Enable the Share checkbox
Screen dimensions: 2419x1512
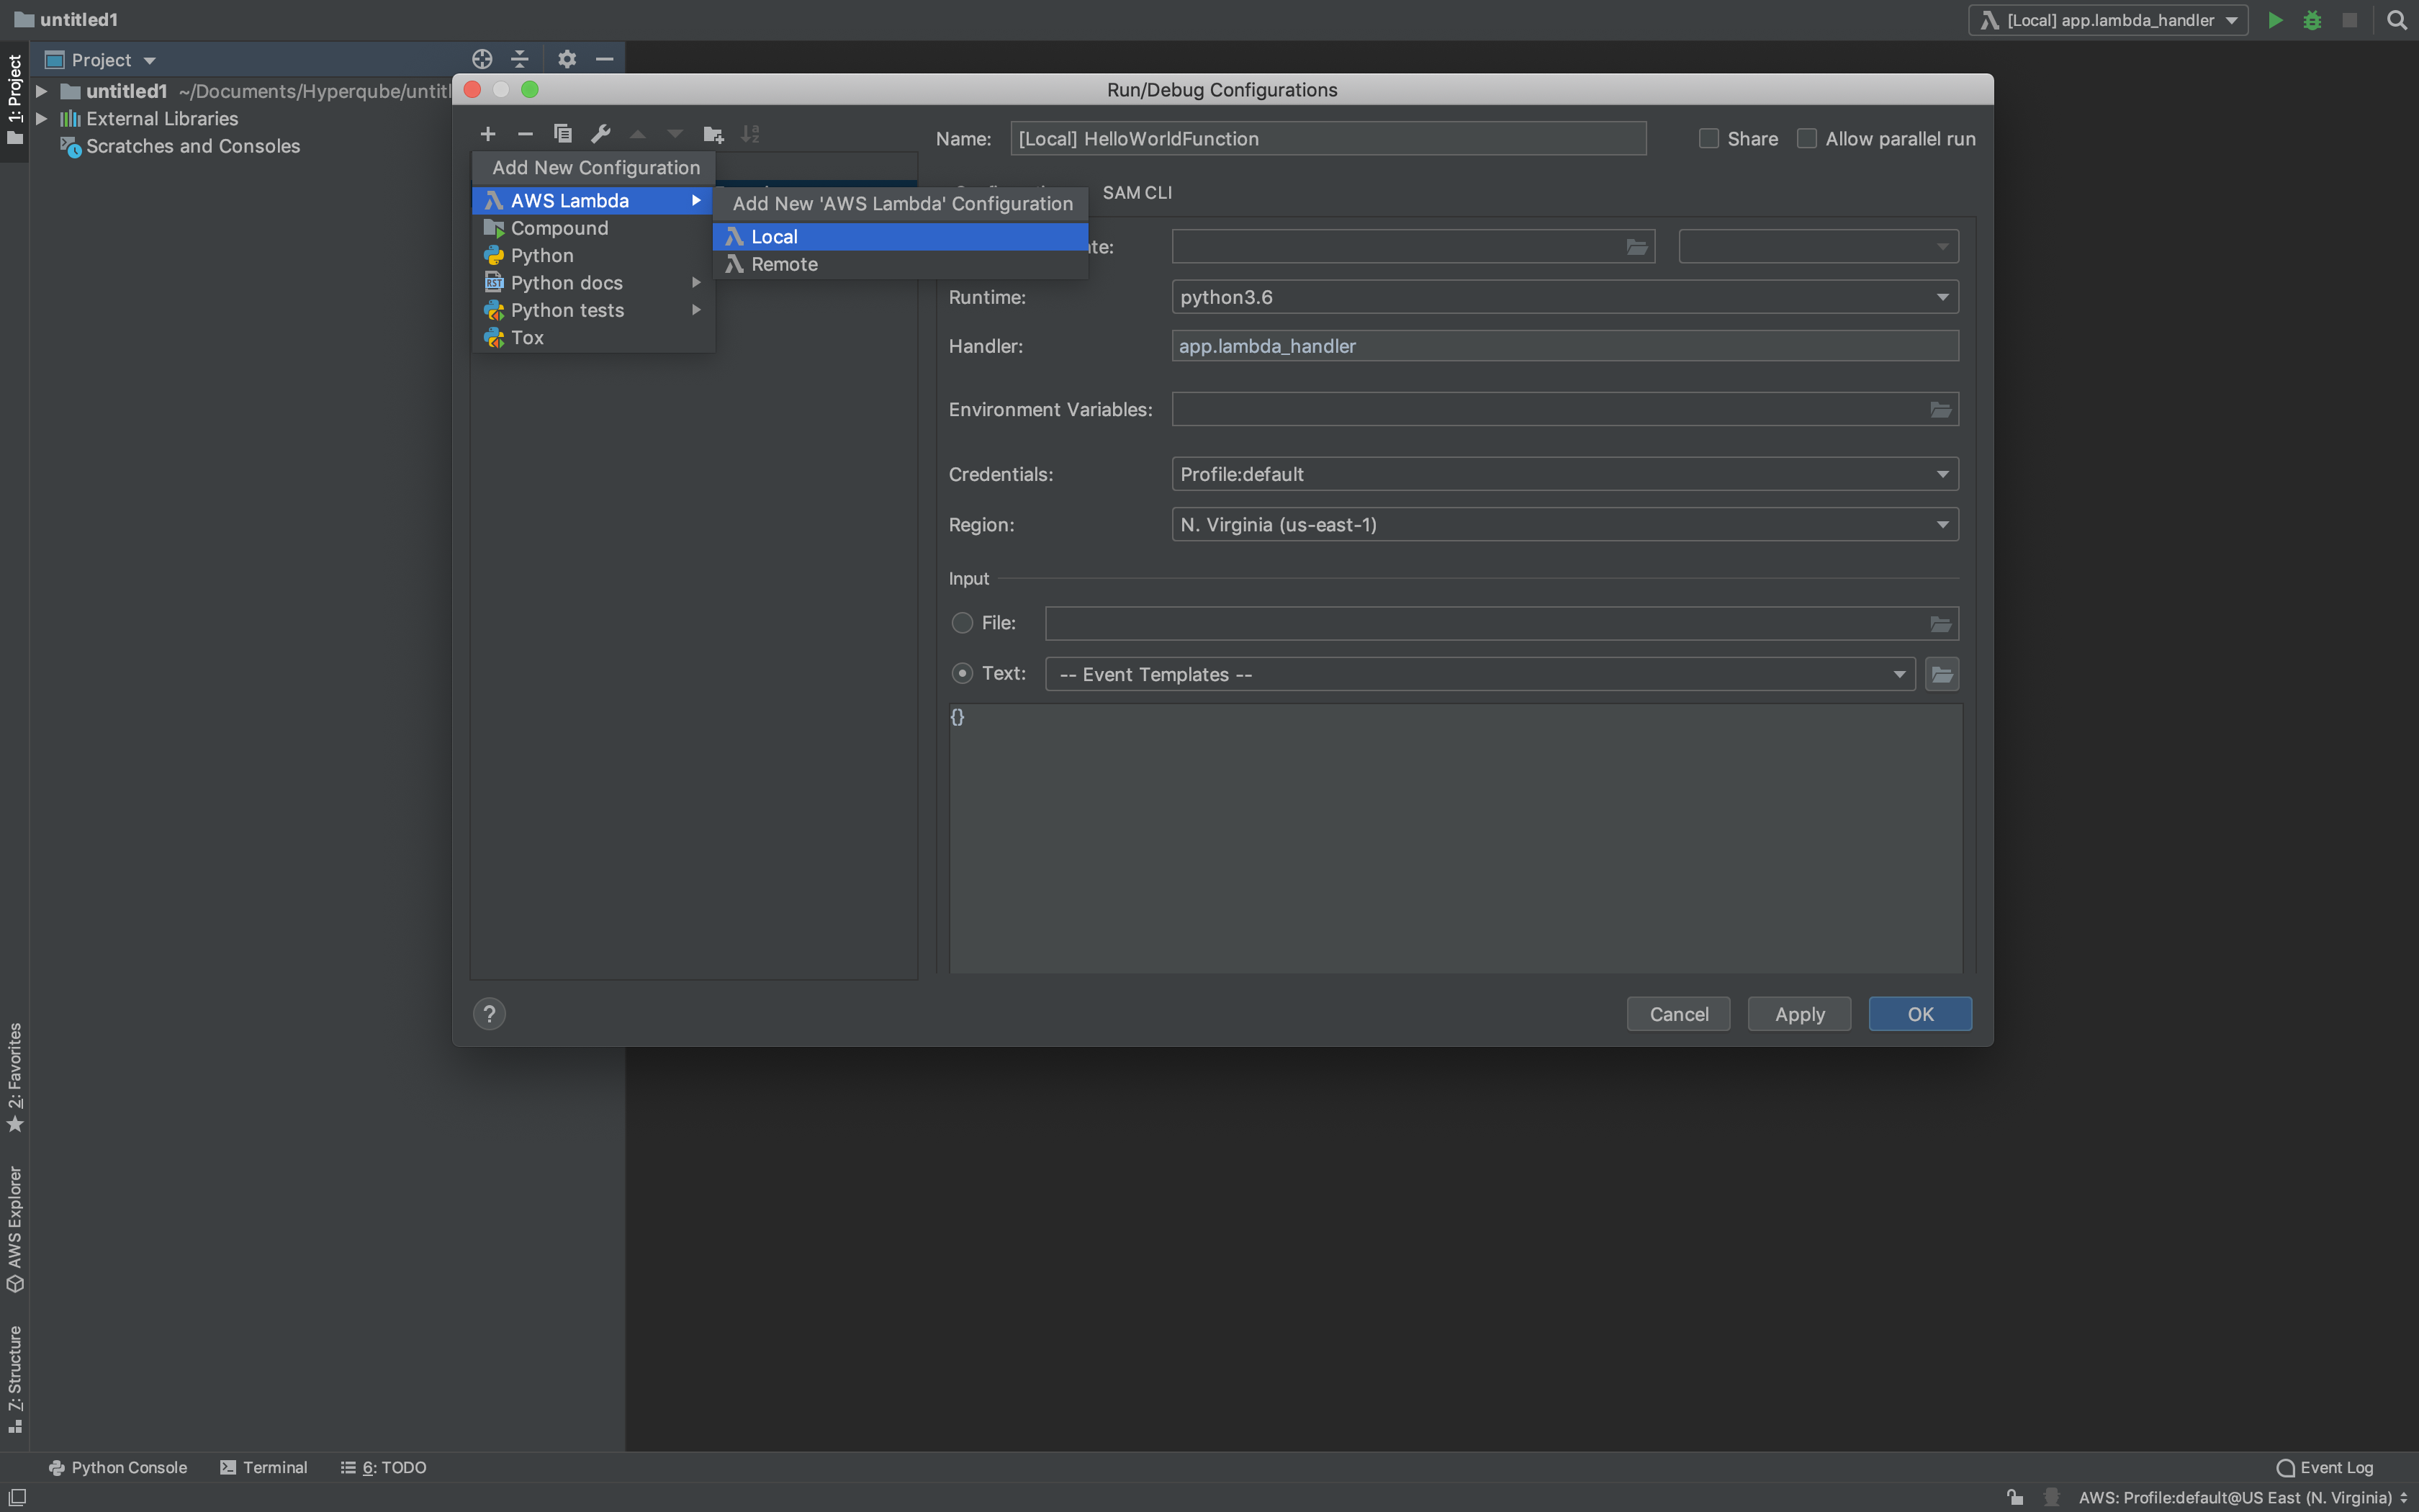[x=1709, y=139]
